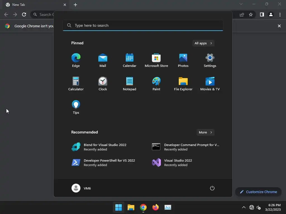The height and width of the screenshot is (214, 286).
Task: Launch Movies & TV app
Action: point(210,84)
